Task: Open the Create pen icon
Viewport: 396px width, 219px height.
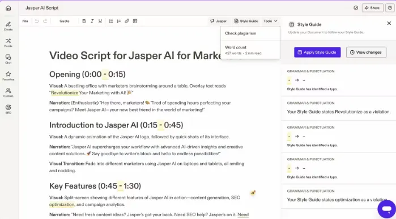Action: coord(8,25)
